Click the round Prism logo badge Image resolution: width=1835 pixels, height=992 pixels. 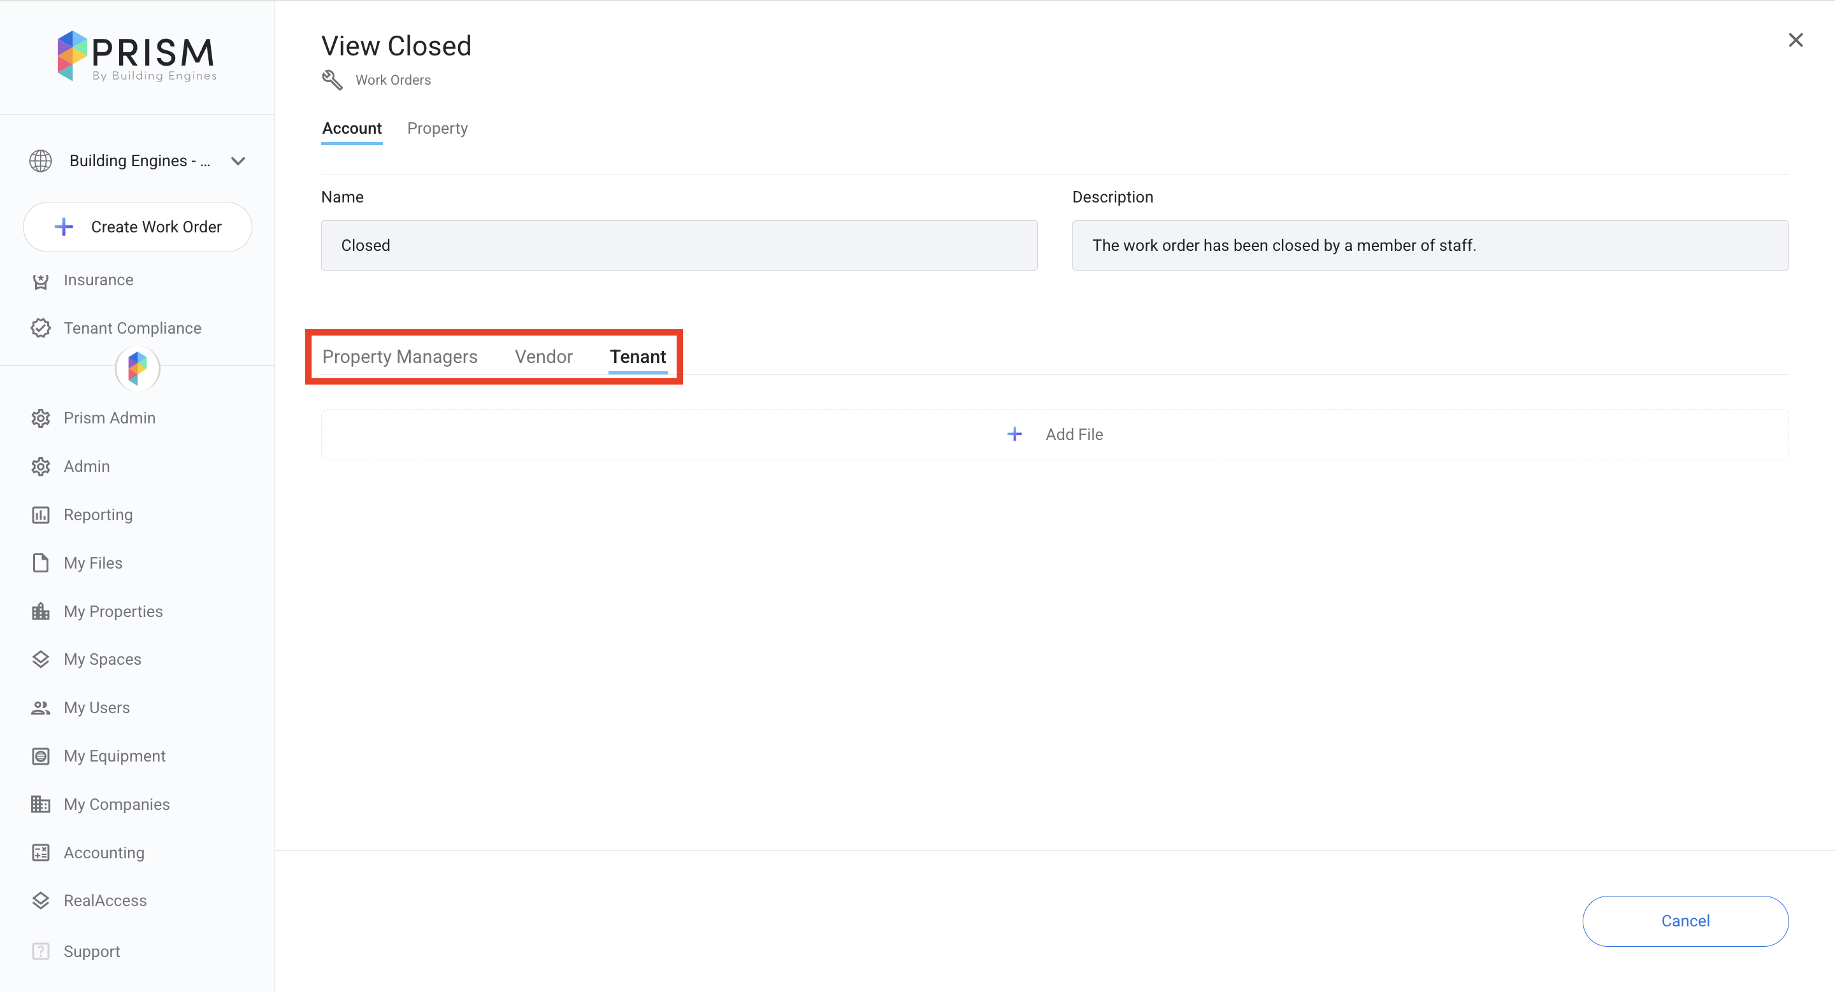138,368
